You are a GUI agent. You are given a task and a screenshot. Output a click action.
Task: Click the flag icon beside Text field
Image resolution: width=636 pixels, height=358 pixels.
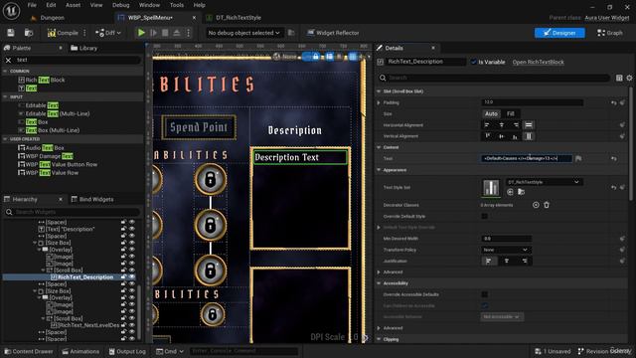[x=578, y=159]
